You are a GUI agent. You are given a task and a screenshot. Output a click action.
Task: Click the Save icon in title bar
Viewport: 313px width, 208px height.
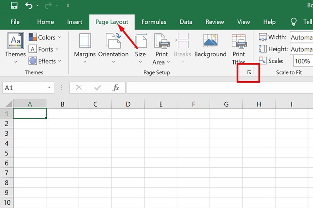point(14,6)
